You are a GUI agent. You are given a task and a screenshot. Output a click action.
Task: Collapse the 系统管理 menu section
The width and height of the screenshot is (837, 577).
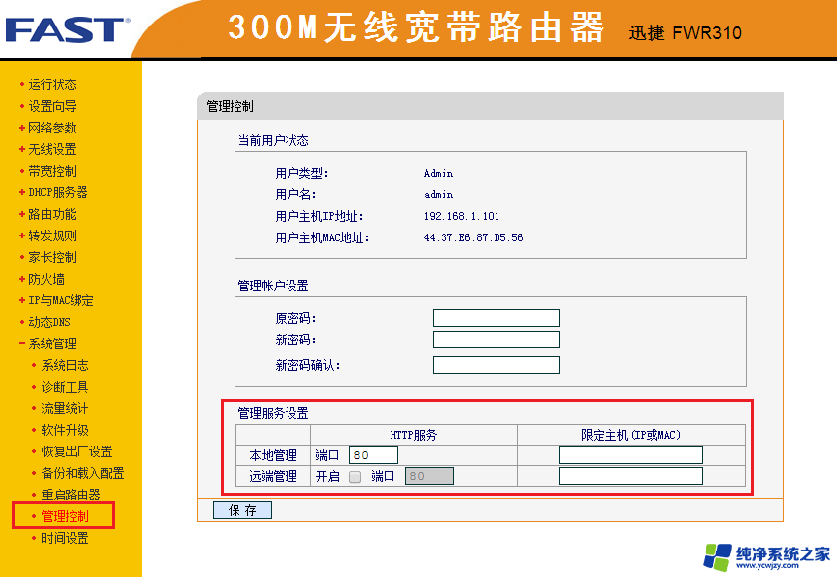[51, 343]
